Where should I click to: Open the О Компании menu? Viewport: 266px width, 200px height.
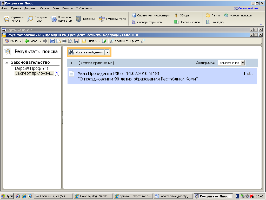pos(84,8)
